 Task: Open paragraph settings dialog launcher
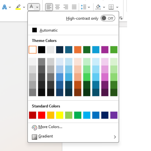click(121, 18)
